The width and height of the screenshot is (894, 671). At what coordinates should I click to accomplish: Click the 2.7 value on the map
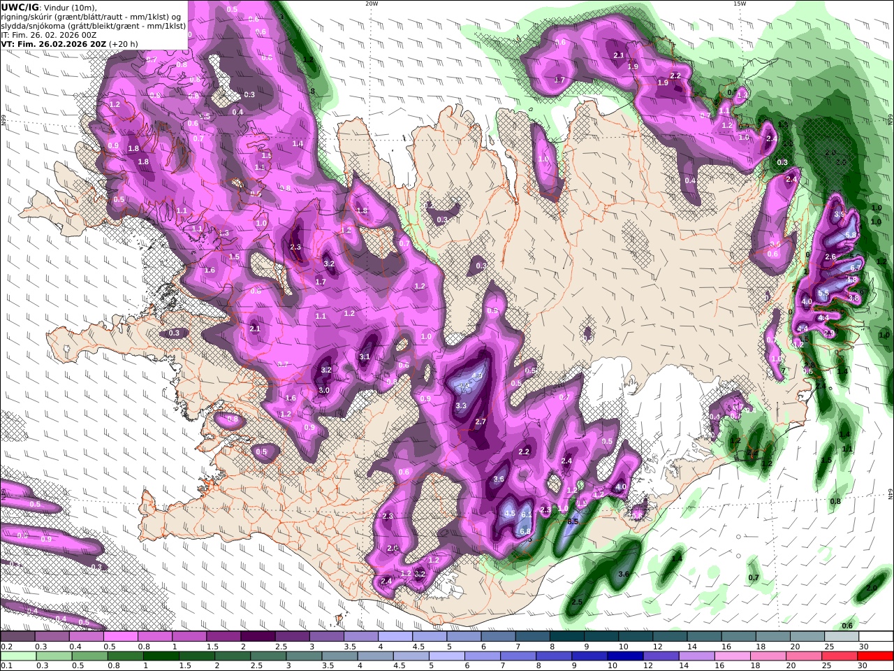pyautogui.click(x=481, y=421)
